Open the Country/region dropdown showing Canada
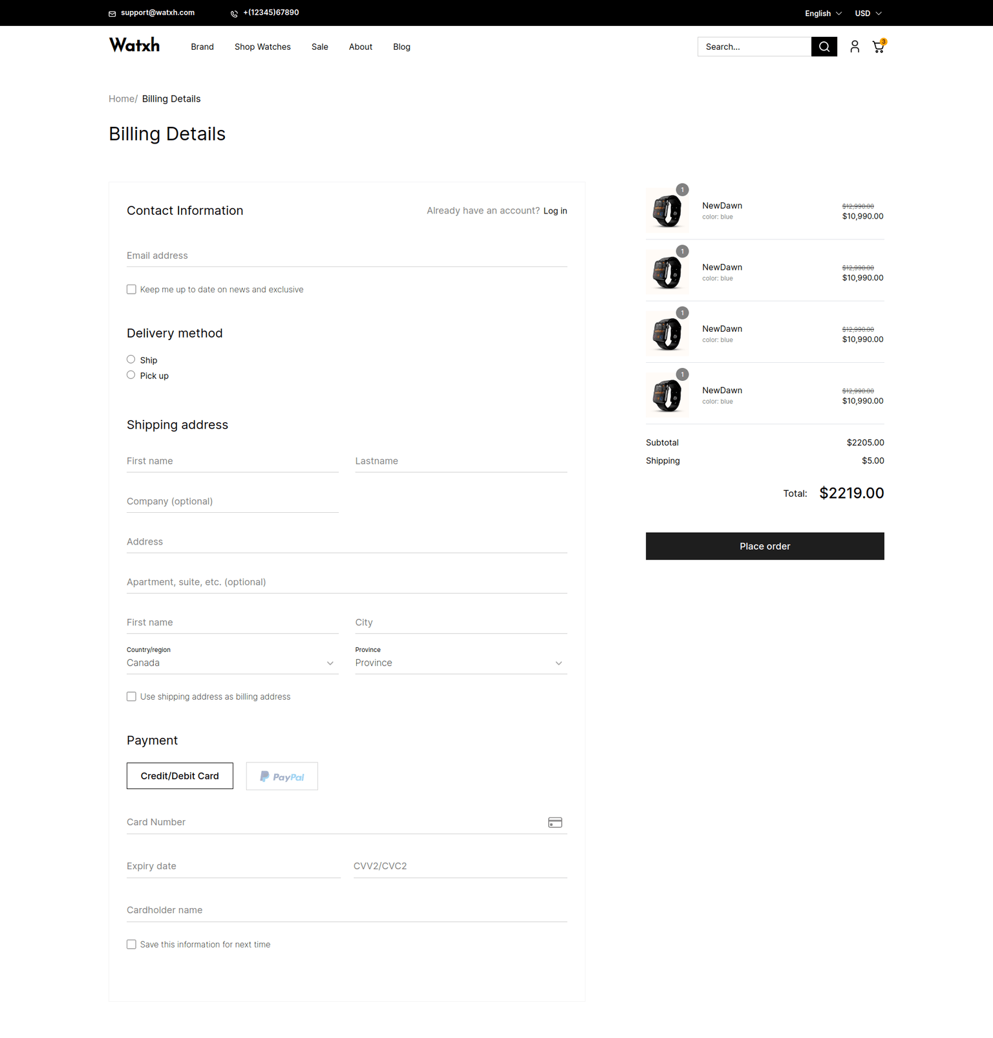 coord(231,663)
